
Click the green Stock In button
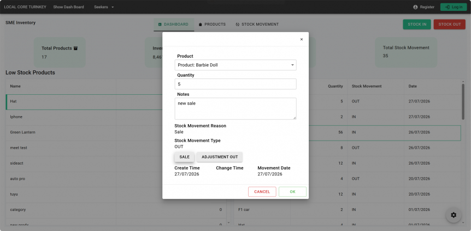tap(416, 25)
